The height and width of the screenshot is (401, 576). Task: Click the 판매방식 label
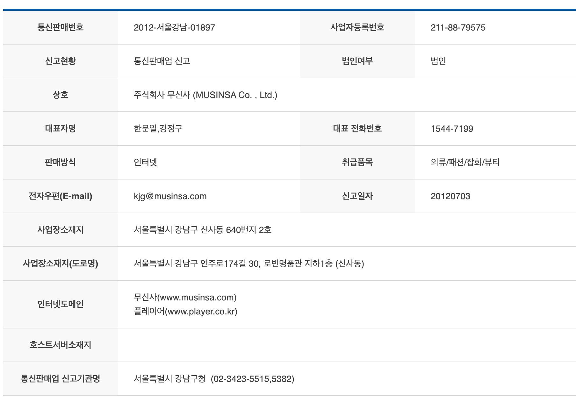pyautogui.click(x=61, y=162)
